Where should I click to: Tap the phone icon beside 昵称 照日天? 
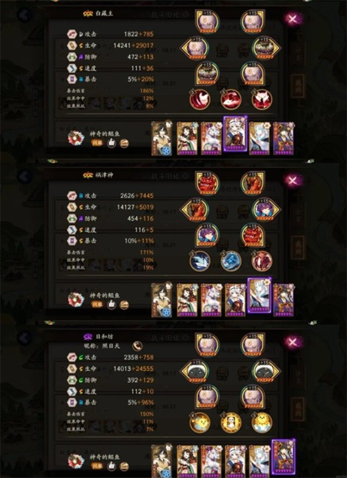(x=138, y=346)
